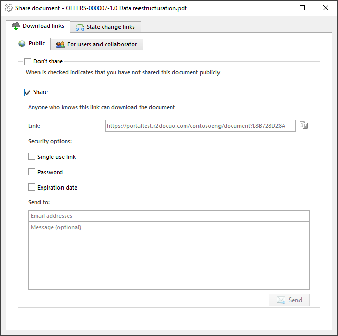The height and width of the screenshot is (336, 338).
Task: Enable the Don't share checkbox
Action: (28, 61)
